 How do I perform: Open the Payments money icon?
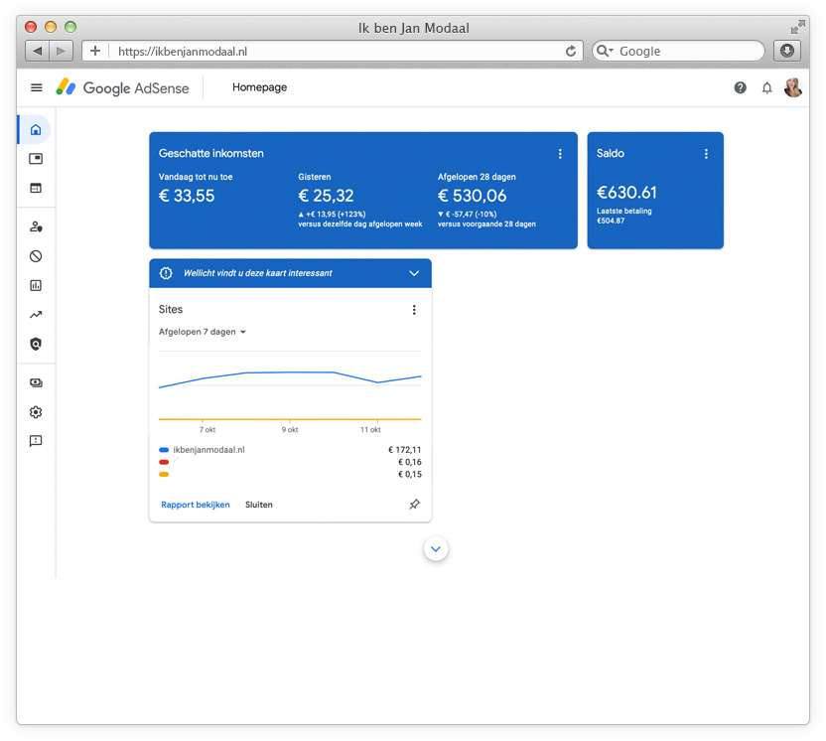pos(36,383)
